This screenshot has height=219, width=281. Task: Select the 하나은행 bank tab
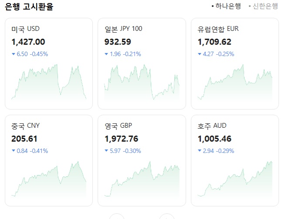point(227,7)
